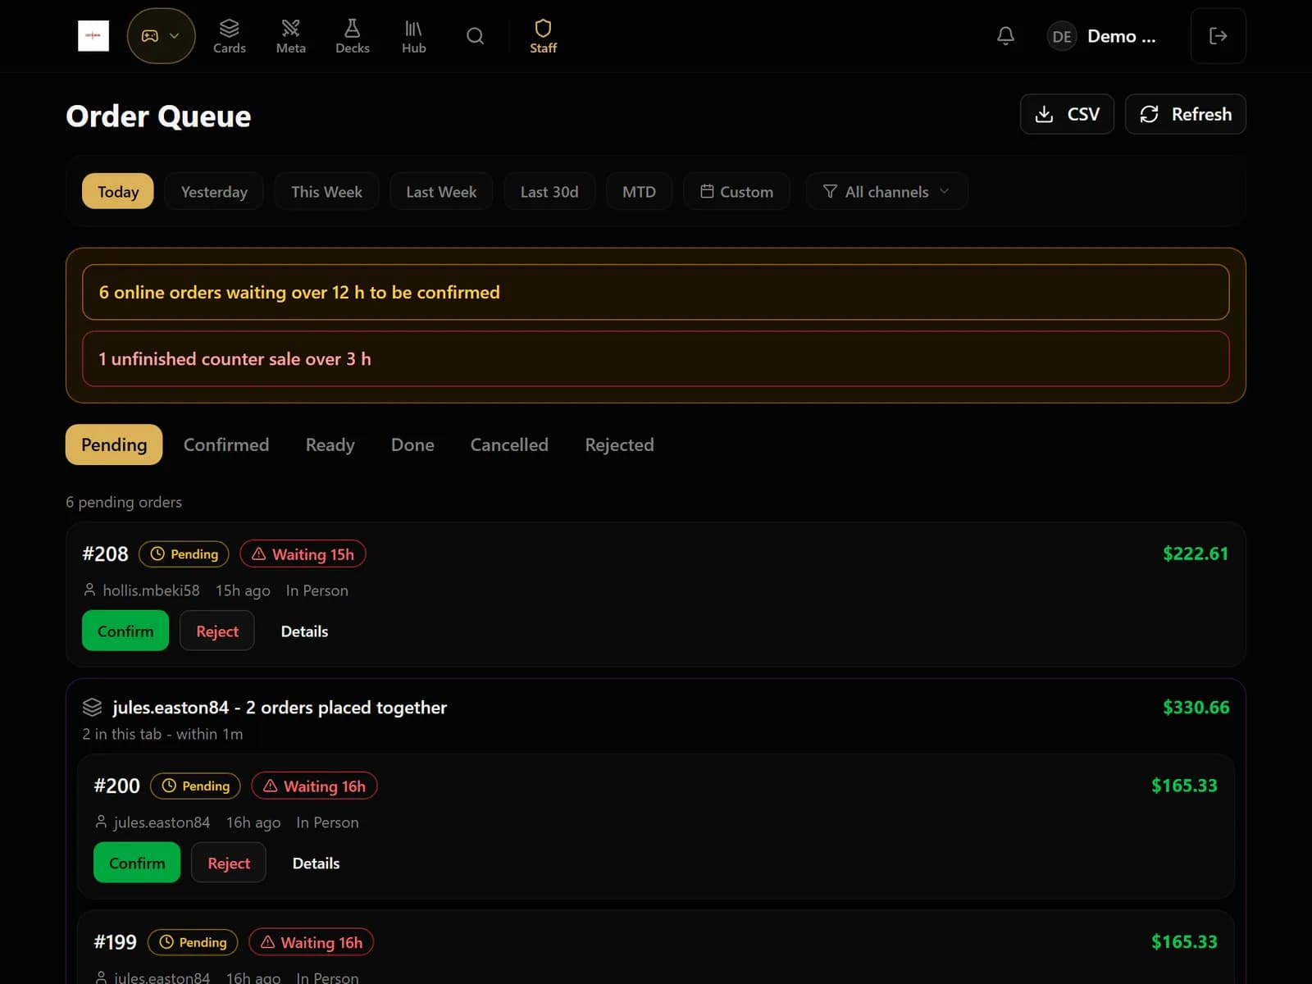Image resolution: width=1312 pixels, height=984 pixels.
Task: Click the Pending badge on order #200
Action: click(195, 786)
